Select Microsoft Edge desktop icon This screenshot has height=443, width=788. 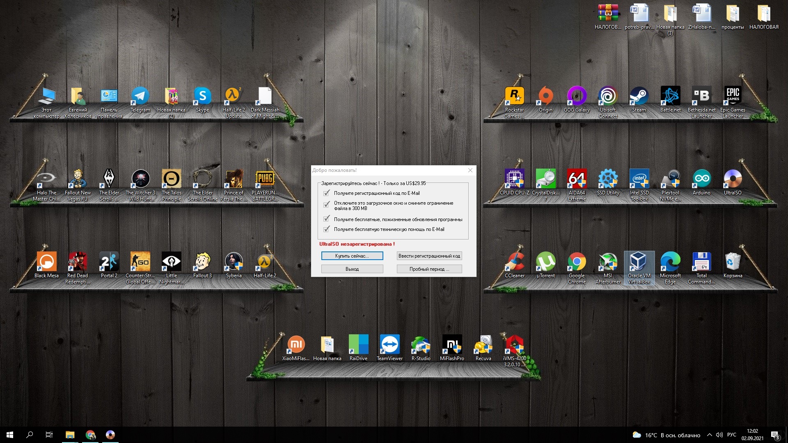click(671, 268)
